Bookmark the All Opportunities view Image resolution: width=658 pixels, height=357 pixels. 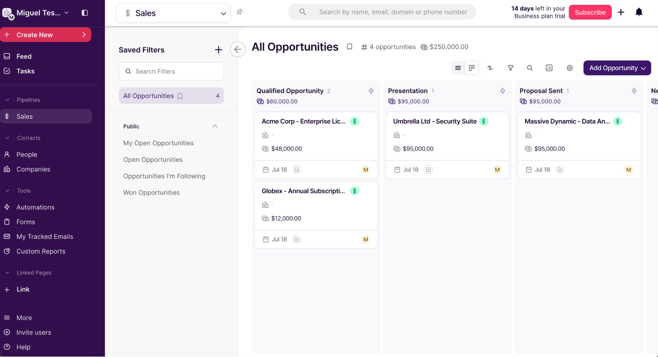point(350,47)
